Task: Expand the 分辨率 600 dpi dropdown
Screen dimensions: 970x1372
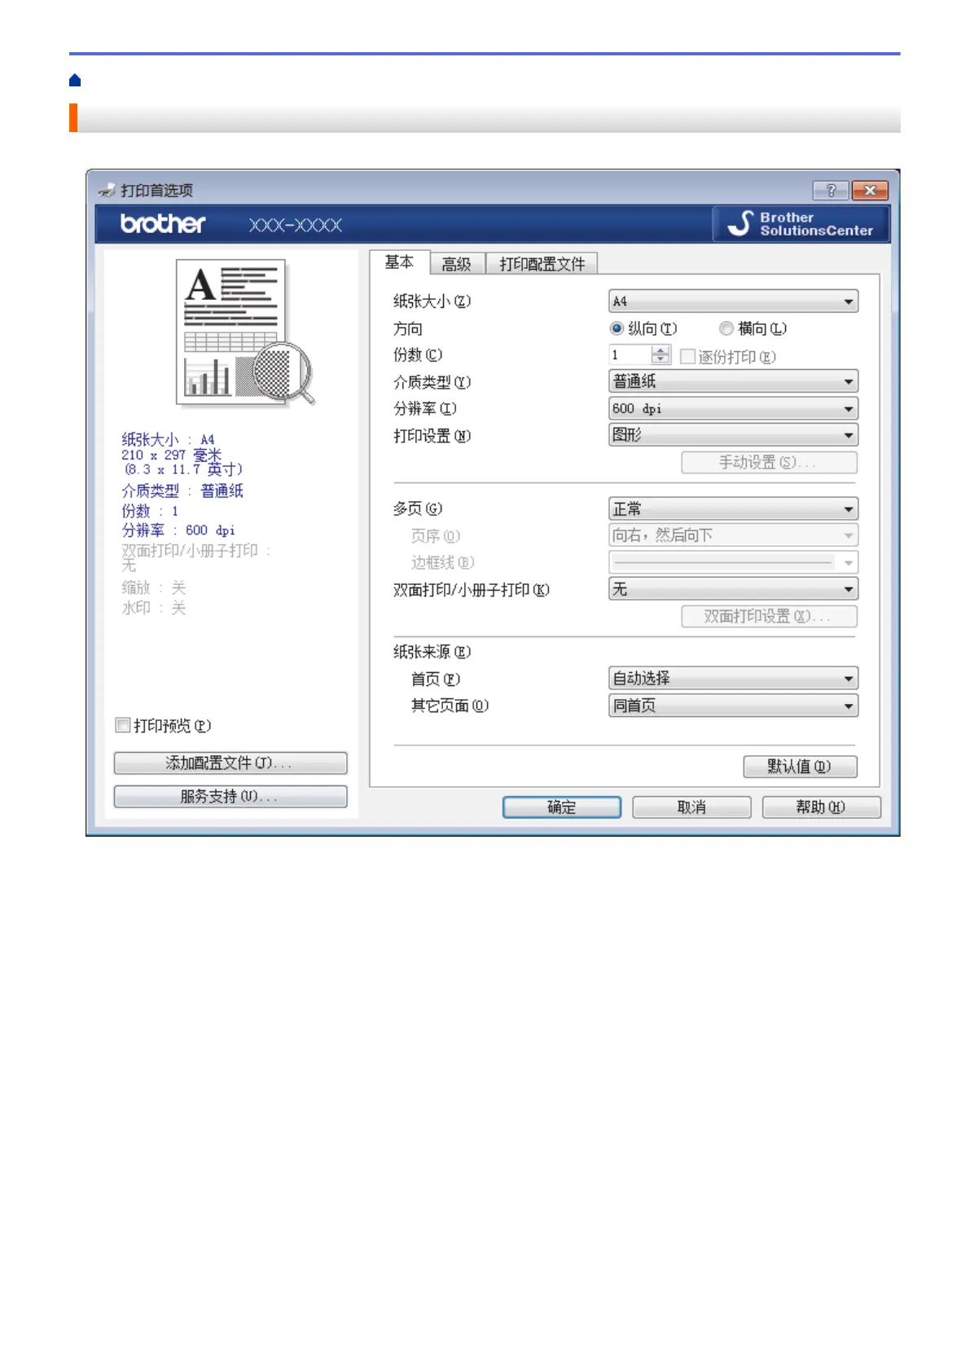Action: 733,408
